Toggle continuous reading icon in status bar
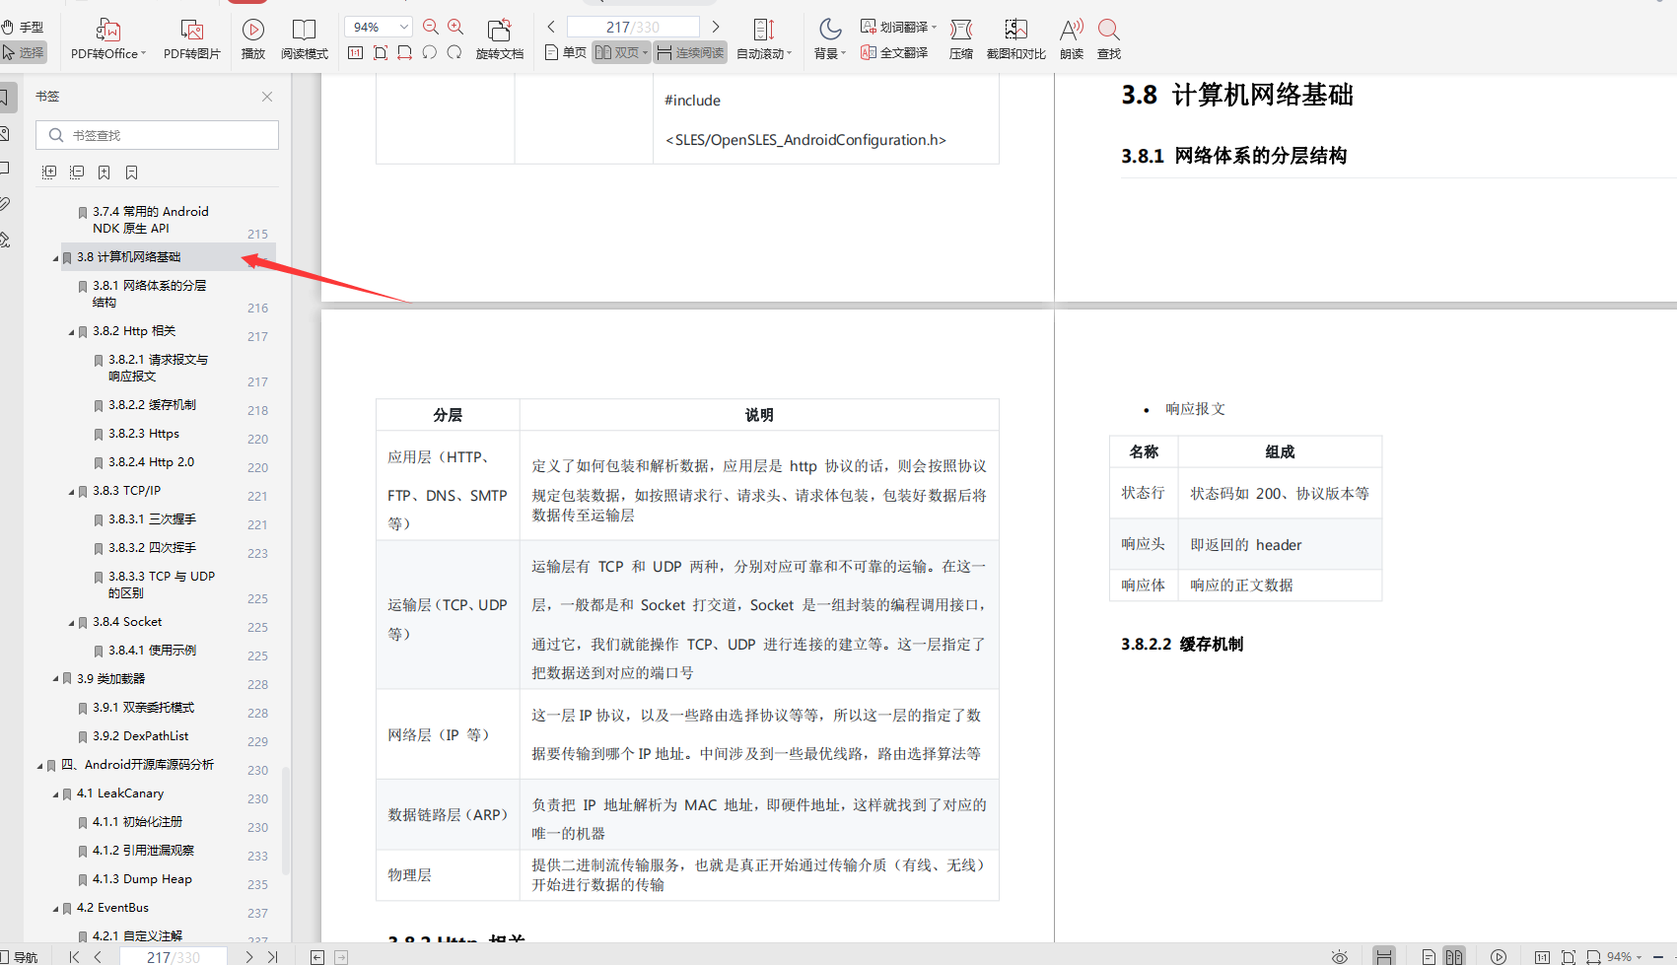1677x965 pixels. click(x=1384, y=956)
